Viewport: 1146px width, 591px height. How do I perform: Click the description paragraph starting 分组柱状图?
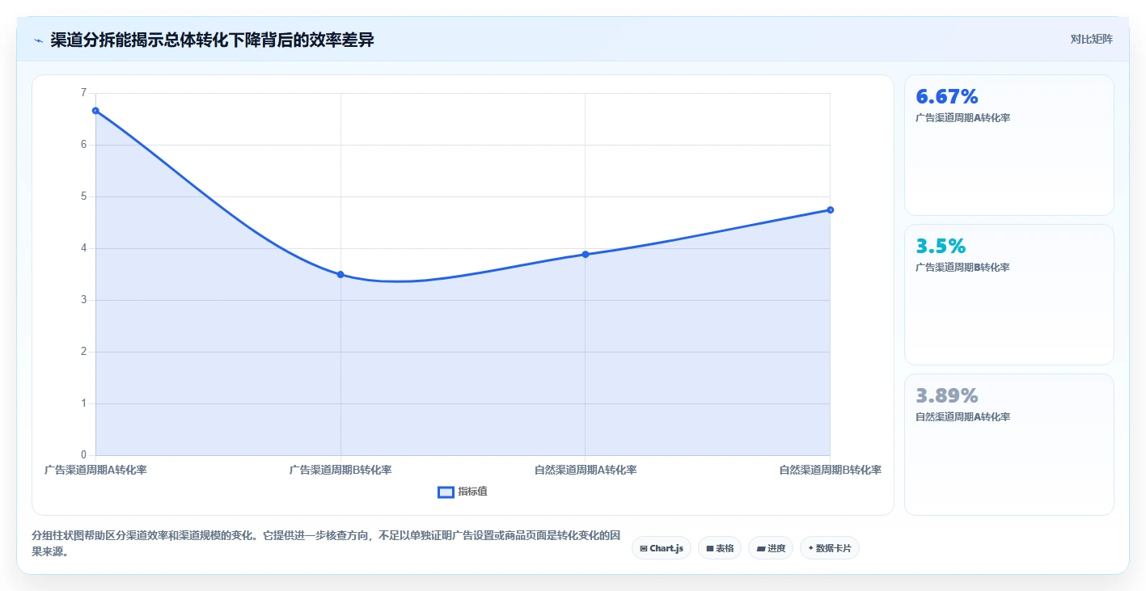(326, 544)
